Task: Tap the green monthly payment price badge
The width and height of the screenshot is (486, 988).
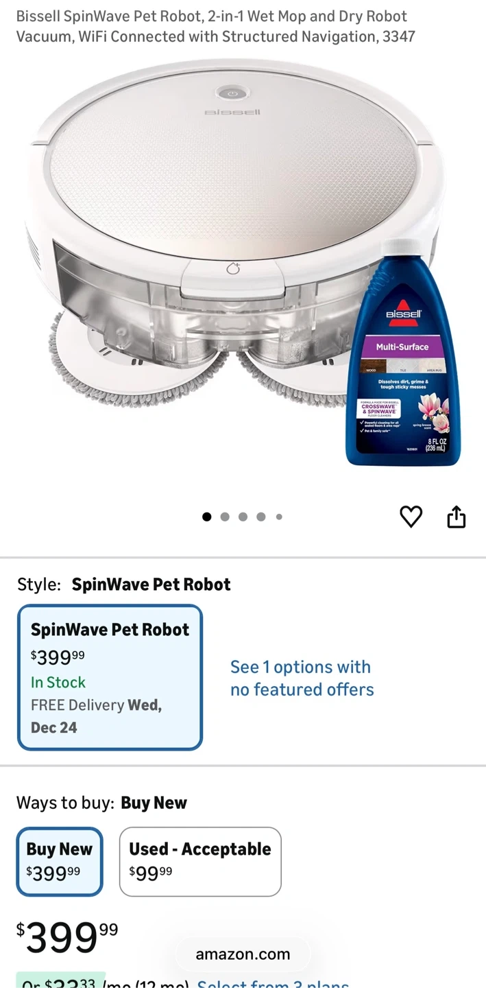Action: click(61, 981)
